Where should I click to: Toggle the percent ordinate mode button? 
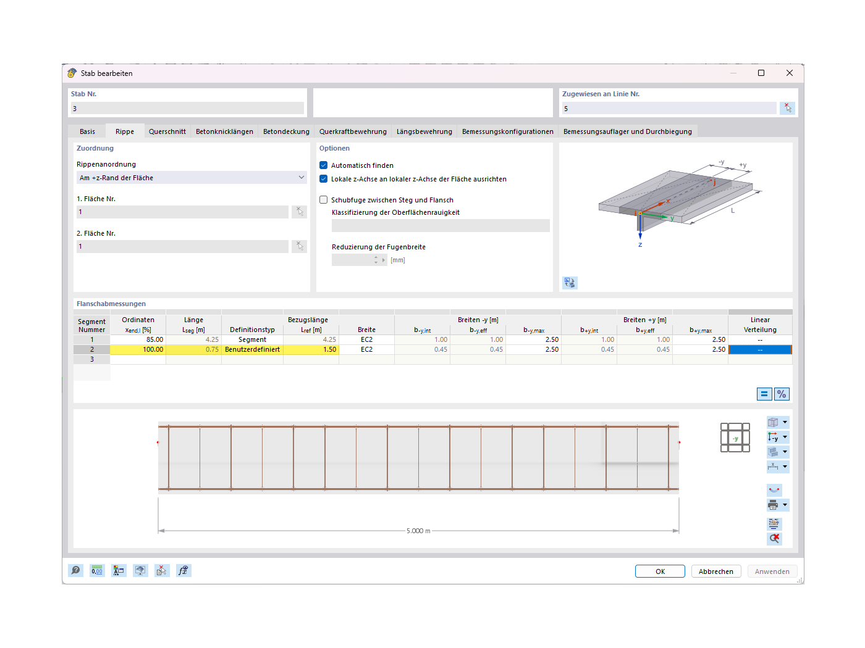point(782,394)
